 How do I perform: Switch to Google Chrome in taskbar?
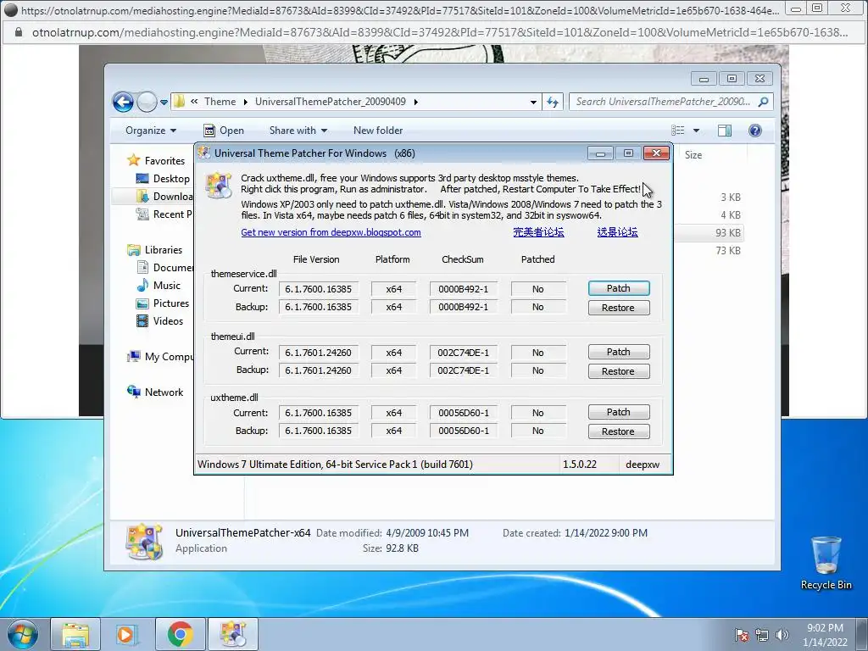click(180, 634)
